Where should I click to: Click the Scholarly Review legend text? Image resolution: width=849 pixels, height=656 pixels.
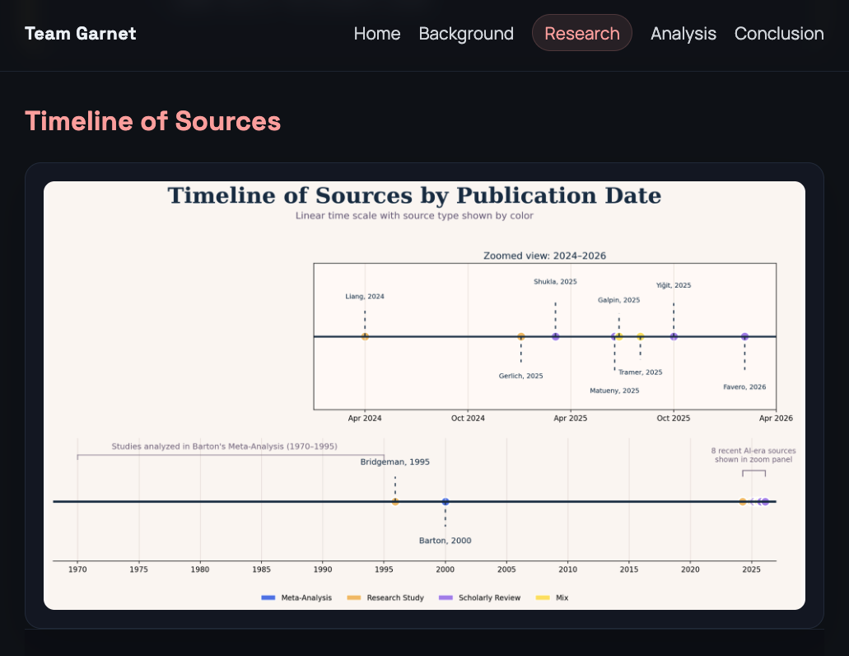(x=489, y=598)
